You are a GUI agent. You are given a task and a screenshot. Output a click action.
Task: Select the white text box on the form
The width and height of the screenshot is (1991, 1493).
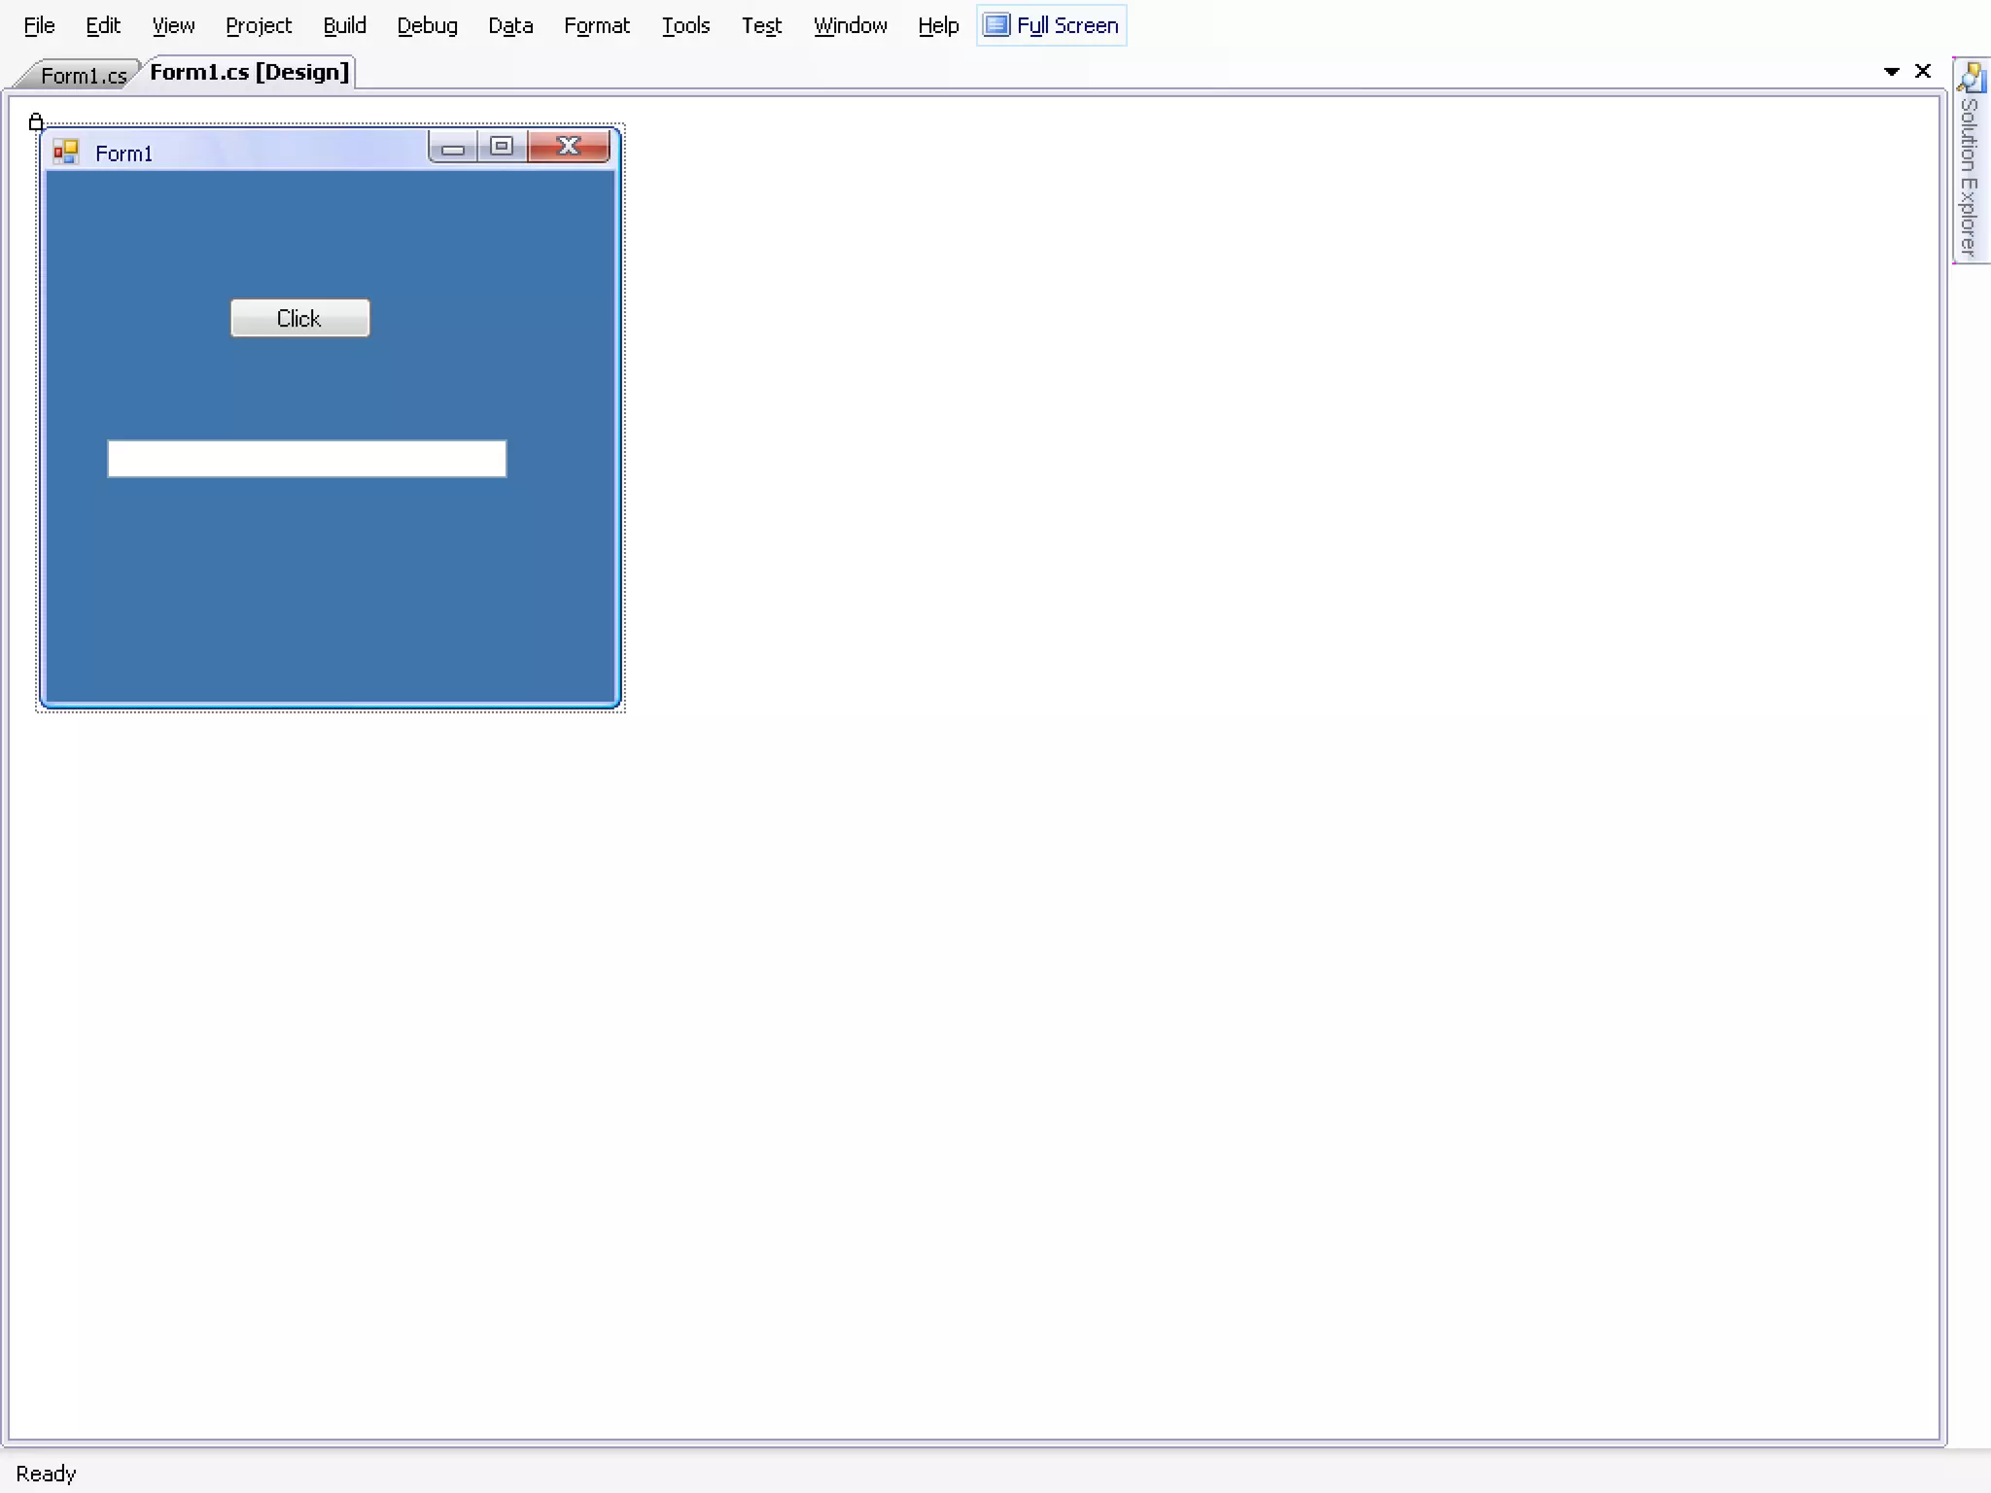[x=306, y=459]
